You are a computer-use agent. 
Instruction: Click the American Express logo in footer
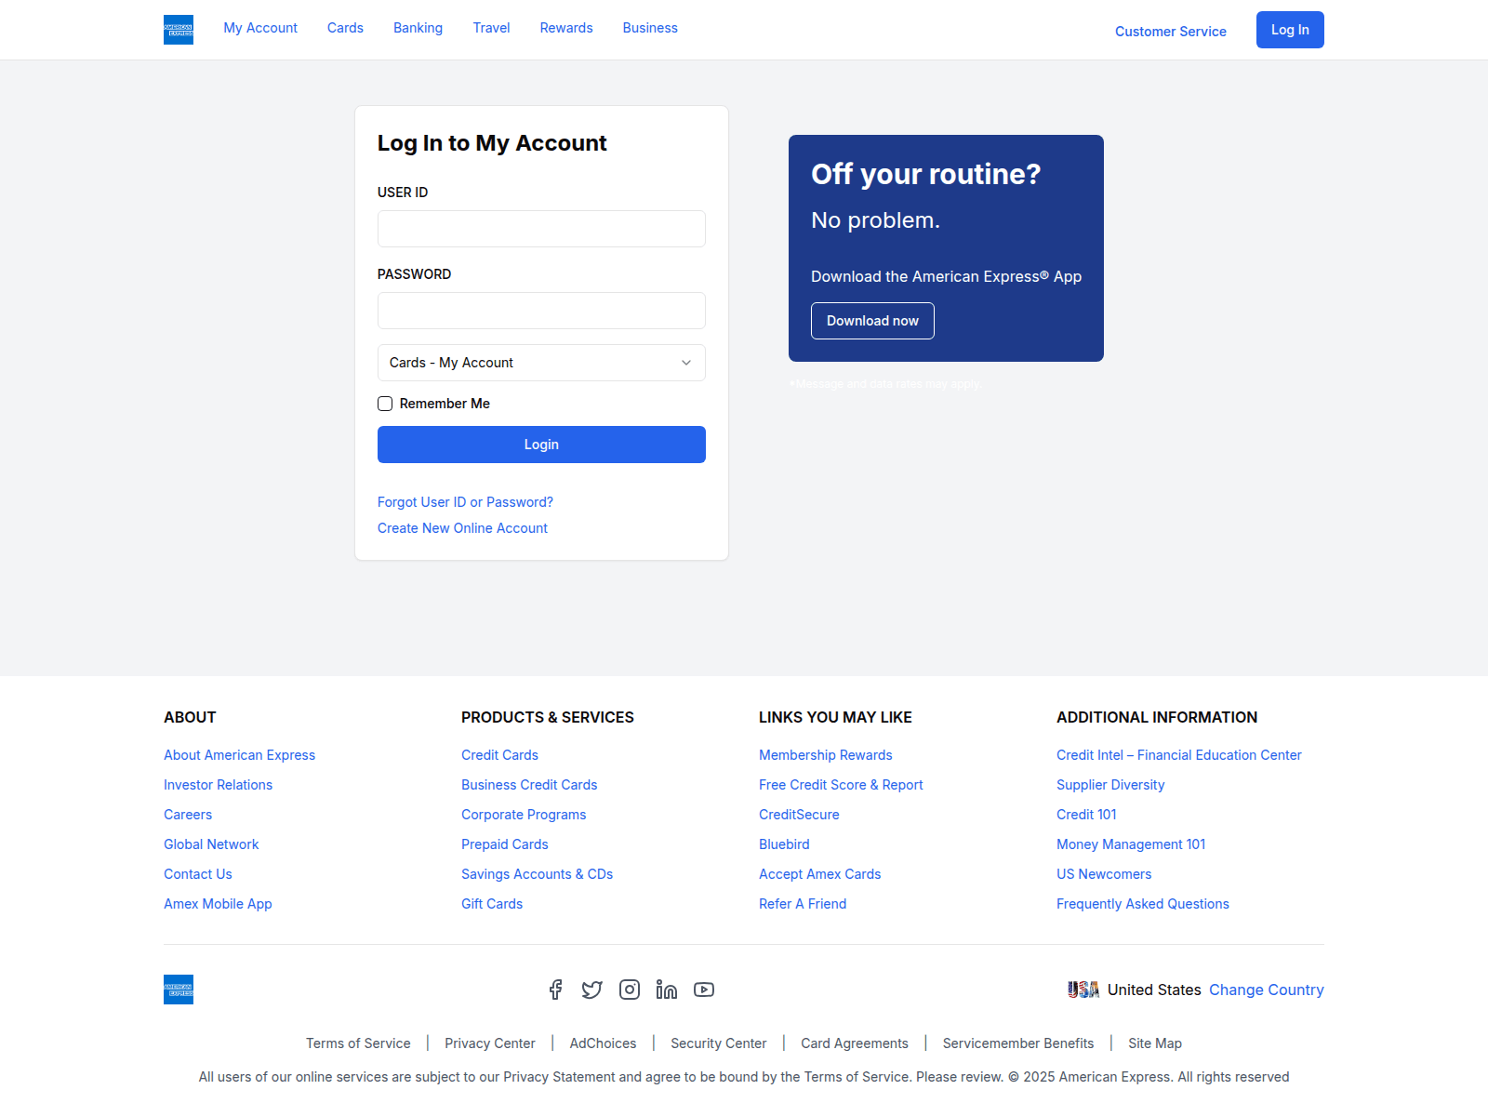tap(179, 990)
